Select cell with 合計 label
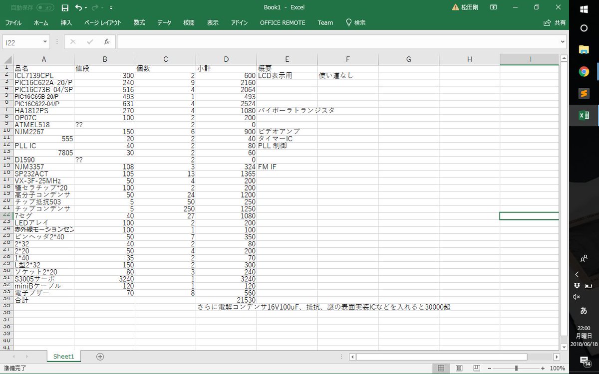Image resolution: width=599 pixels, height=374 pixels. (x=44, y=300)
